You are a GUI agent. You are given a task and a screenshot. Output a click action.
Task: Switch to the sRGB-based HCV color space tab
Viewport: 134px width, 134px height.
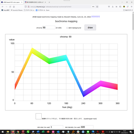[11, 2]
